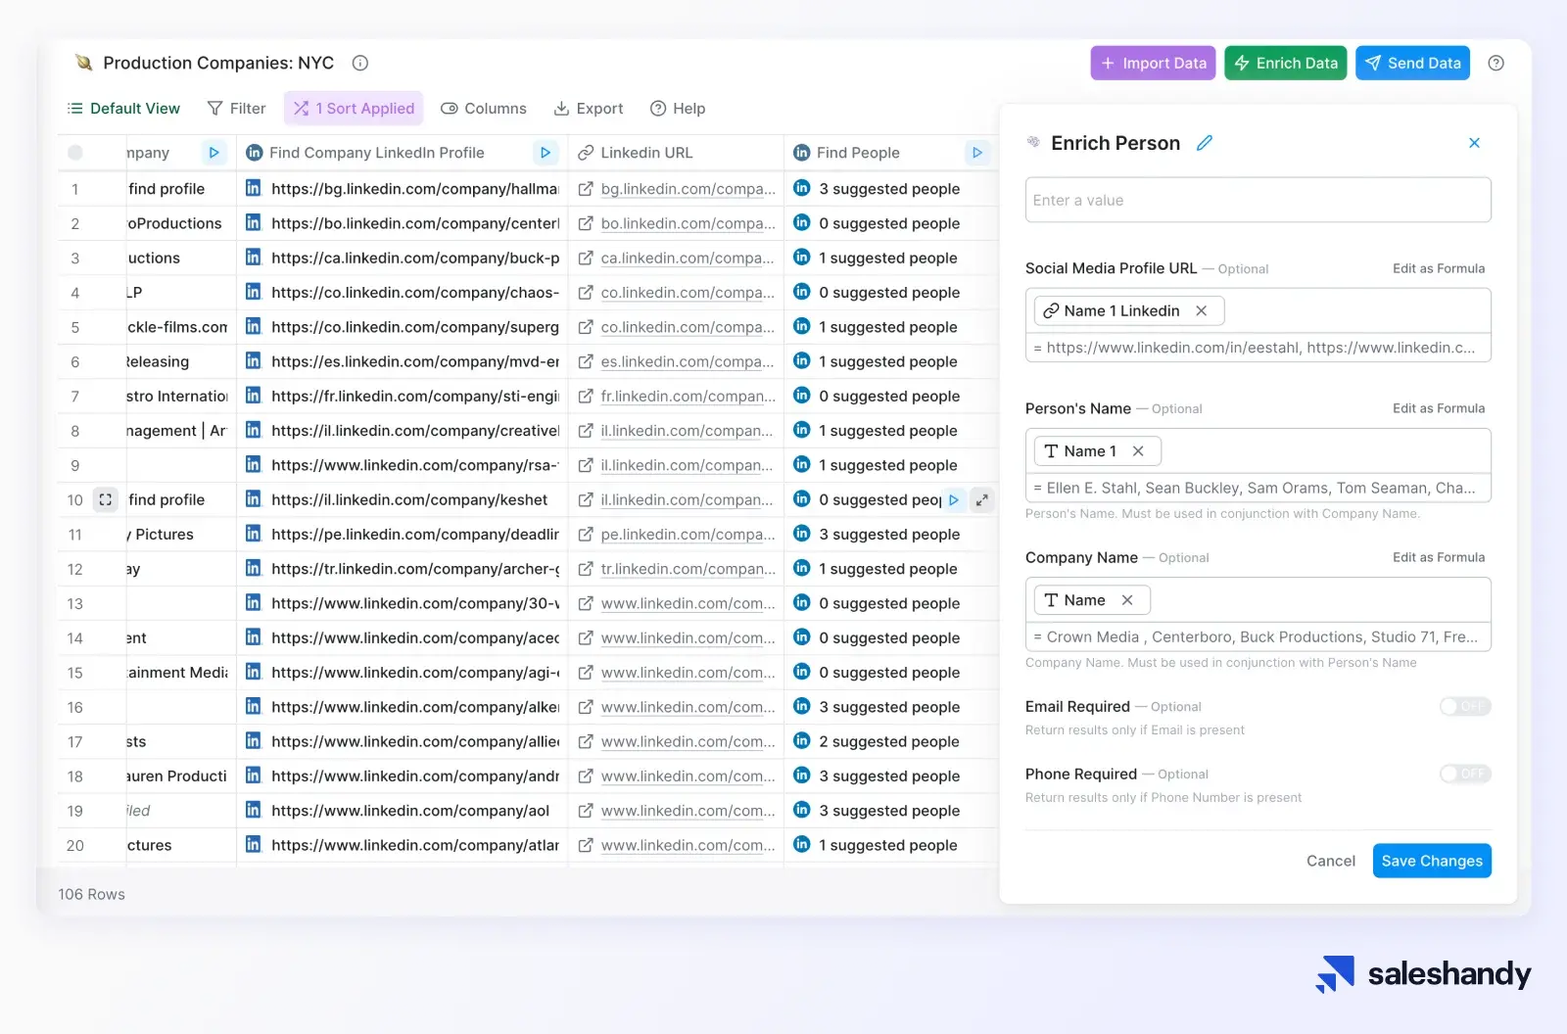1567x1034 pixels.
Task: Edit the Enrich Person name using the pencil icon
Action: tap(1204, 142)
